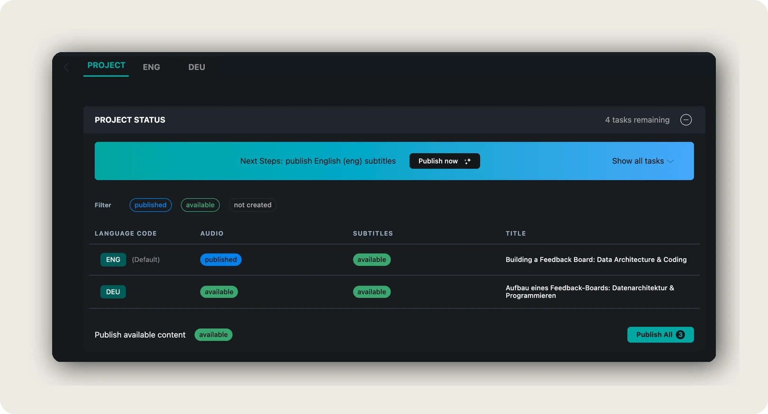The width and height of the screenshot is (768, 414).
Task: Go back using the left chevron arrow
Action: pos(66,67)
